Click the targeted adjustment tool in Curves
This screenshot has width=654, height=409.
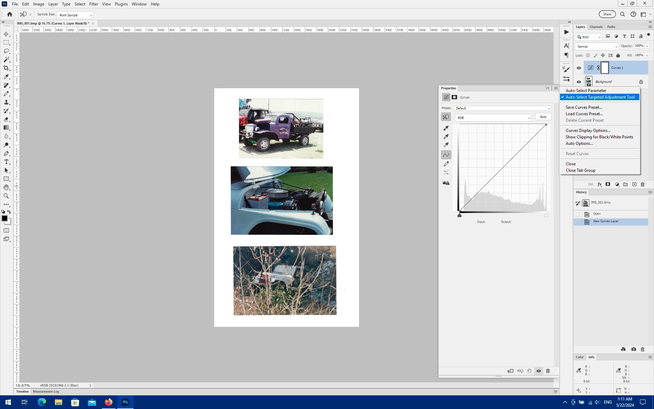pyautogui.click(x=446, y=117)
